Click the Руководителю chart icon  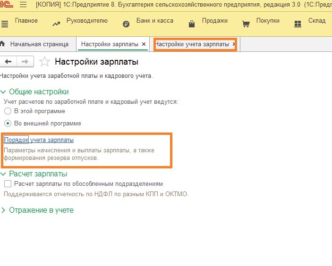pos(56,24)
